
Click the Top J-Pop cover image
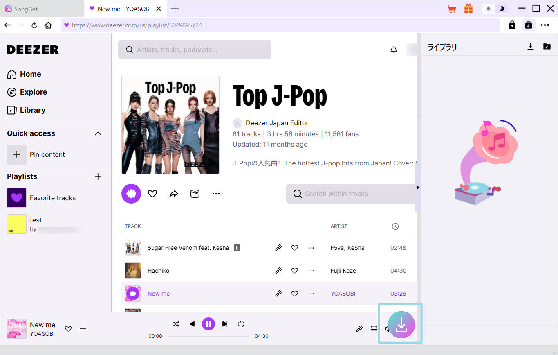click(170, 125)
